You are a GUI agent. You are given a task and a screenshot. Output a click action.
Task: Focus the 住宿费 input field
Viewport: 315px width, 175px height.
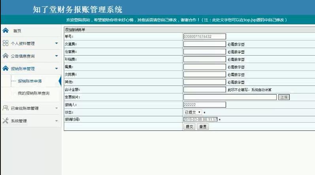tap(204, 52)
